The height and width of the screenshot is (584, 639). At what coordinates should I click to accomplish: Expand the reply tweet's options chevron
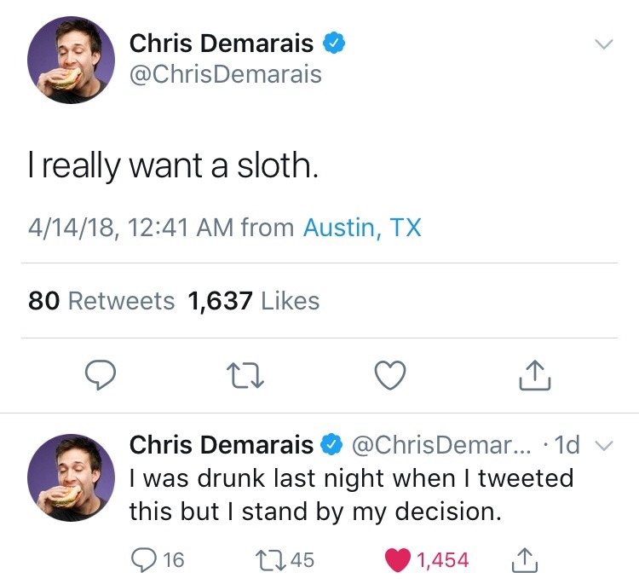click(x=603, y=446)
